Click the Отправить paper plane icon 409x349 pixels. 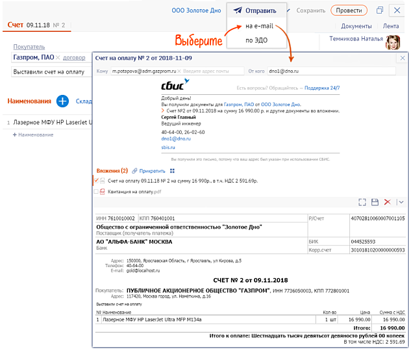tap(238, 10)
